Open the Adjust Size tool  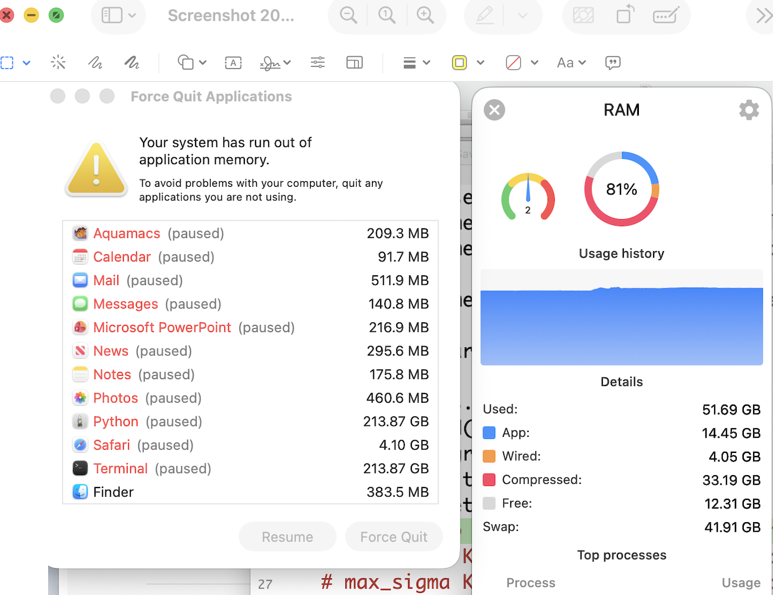[355, 63]
